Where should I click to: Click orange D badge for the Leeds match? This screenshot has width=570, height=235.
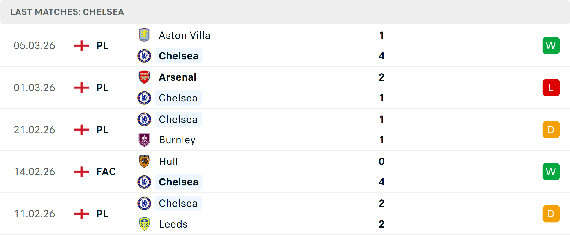pos(551,214)
